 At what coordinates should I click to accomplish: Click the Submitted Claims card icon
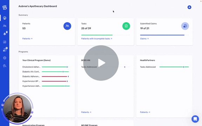pyautogui.click(x=185, y=26)
